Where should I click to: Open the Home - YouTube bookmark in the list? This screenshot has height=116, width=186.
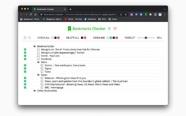(x=50, y=56)
